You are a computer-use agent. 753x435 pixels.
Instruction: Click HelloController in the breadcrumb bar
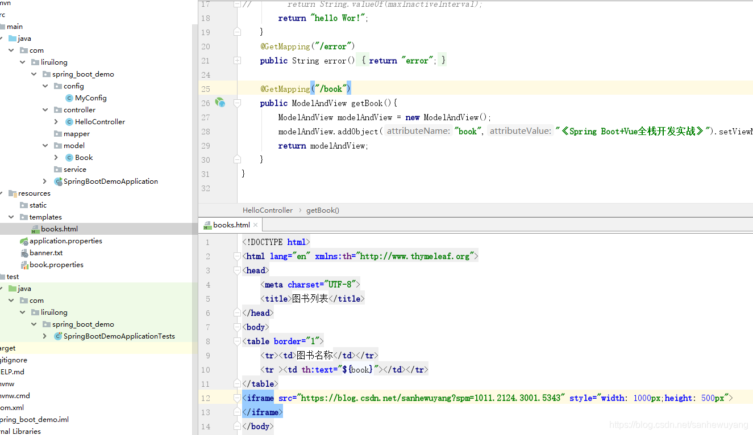(268, 210)
